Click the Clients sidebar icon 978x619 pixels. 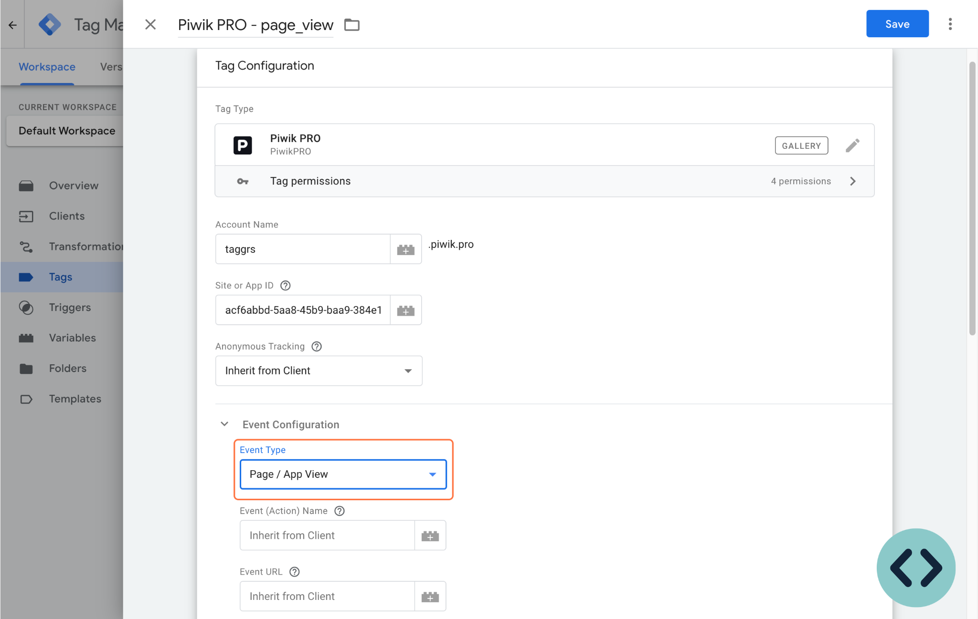(26, 217)
